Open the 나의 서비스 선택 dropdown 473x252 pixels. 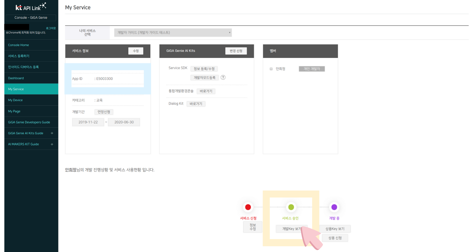(173, 32)
